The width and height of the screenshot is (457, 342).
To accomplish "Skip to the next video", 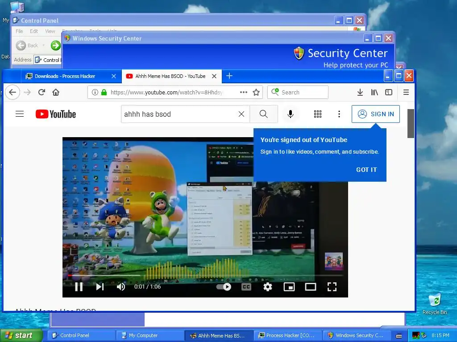I will pos(100,287).
